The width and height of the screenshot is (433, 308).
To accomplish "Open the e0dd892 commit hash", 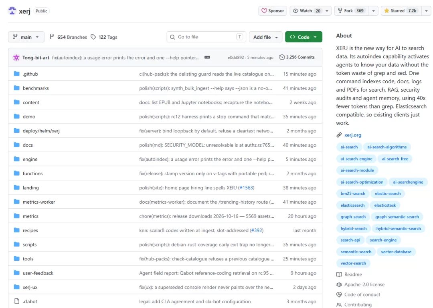I will (x=236, y=58).
